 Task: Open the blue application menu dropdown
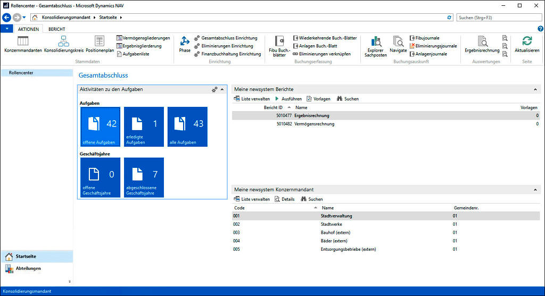[6, 29]
